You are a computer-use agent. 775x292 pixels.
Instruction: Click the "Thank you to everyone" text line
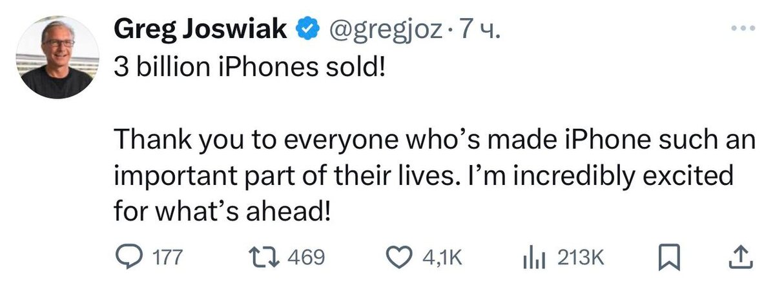(x=434, y=140)
